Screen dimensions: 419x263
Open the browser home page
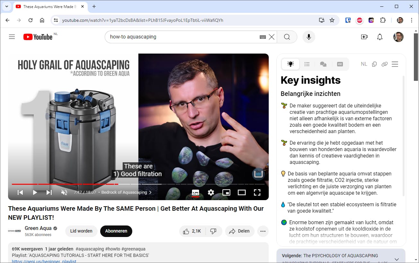(x=42, y=20)
